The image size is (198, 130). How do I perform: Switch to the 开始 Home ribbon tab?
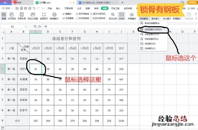tap(49, 8)
